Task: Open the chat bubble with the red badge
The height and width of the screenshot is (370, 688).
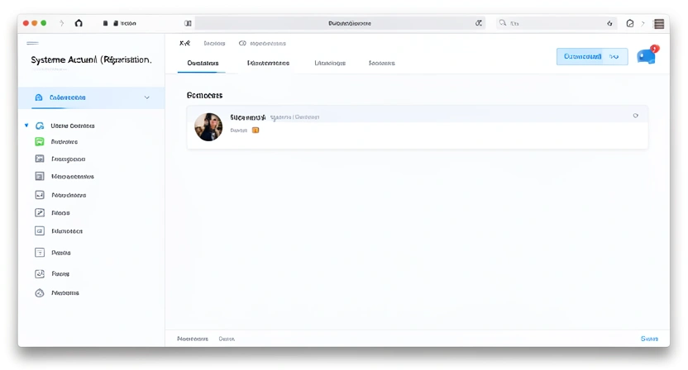Action: pos(647,56)
